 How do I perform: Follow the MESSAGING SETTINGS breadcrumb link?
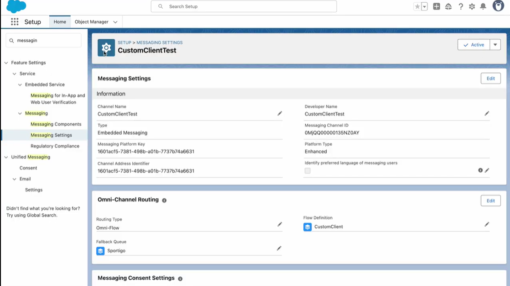(x=159, y=42)
